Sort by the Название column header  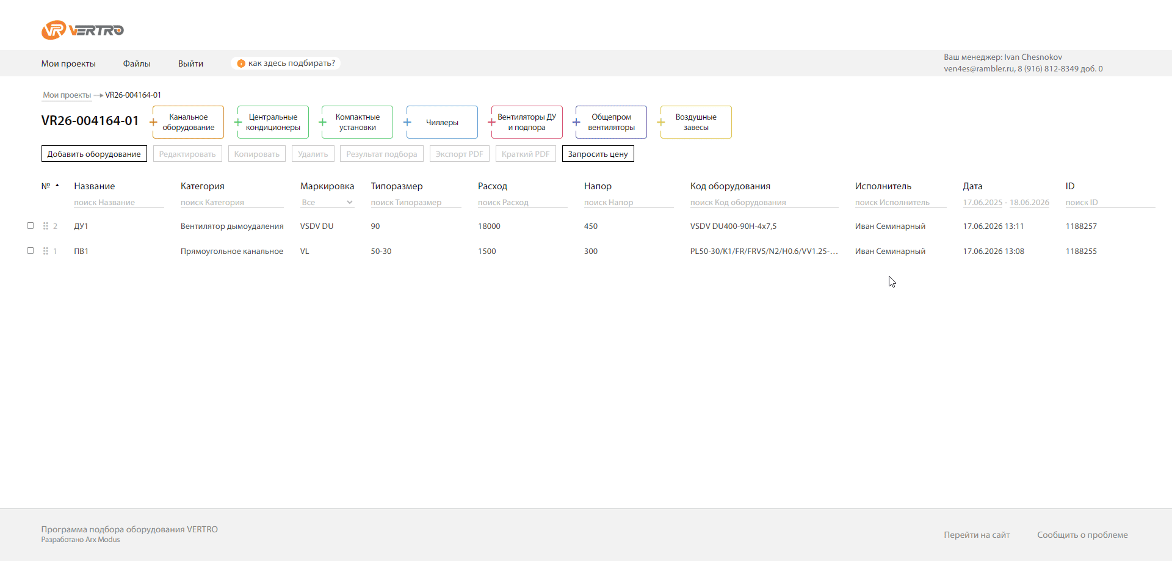coord(95,186)
